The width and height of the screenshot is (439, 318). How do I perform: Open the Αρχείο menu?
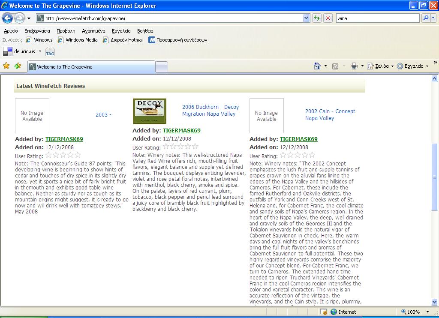[x=11, y=31]
